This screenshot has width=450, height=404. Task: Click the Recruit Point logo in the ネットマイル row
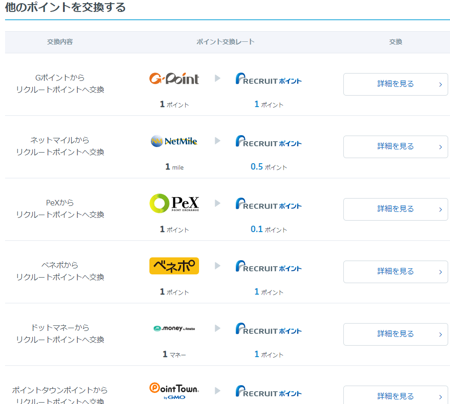268,142
